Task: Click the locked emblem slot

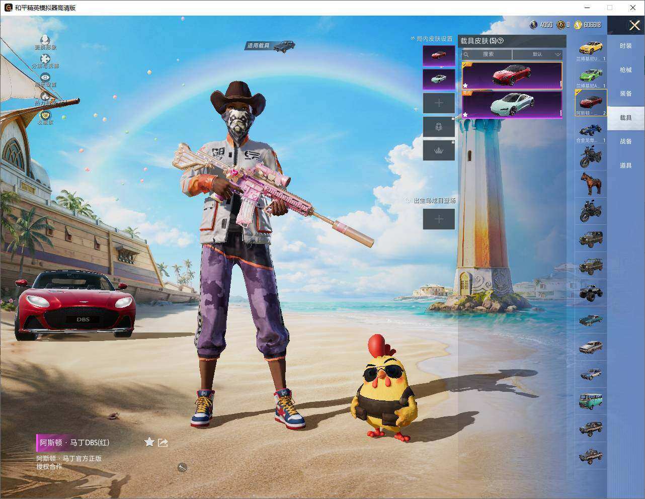Action: click(439, 127)
